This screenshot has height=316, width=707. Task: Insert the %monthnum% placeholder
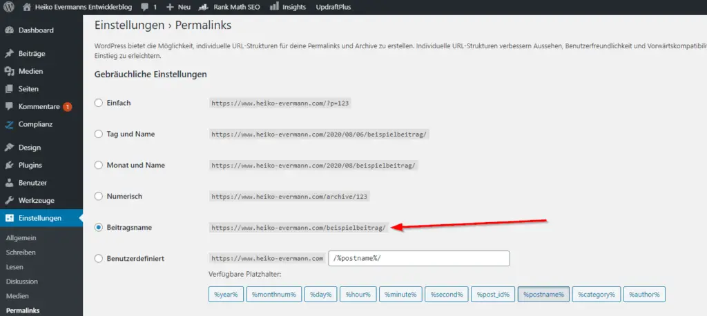coord(274,295)
